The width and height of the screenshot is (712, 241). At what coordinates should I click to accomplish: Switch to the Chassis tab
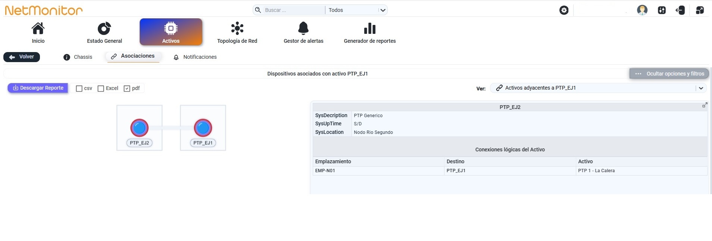click(x=78, y=57)
